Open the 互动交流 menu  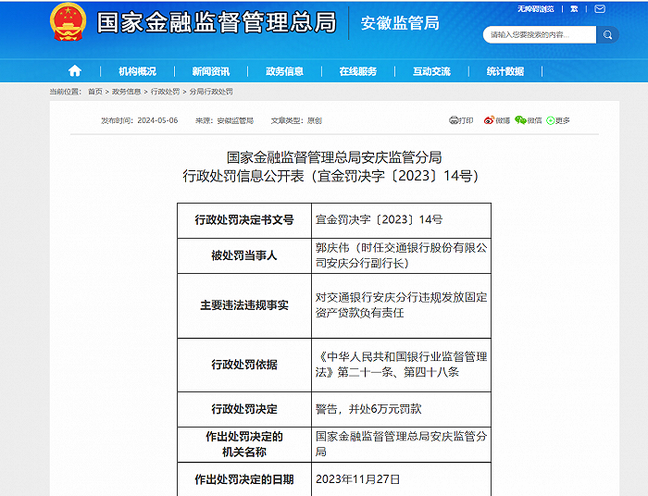click(x=431, y=71)
